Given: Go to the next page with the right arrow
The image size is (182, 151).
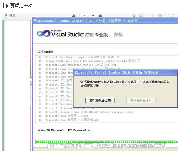Looking at the screenshot, I should (x=100, y=16).
